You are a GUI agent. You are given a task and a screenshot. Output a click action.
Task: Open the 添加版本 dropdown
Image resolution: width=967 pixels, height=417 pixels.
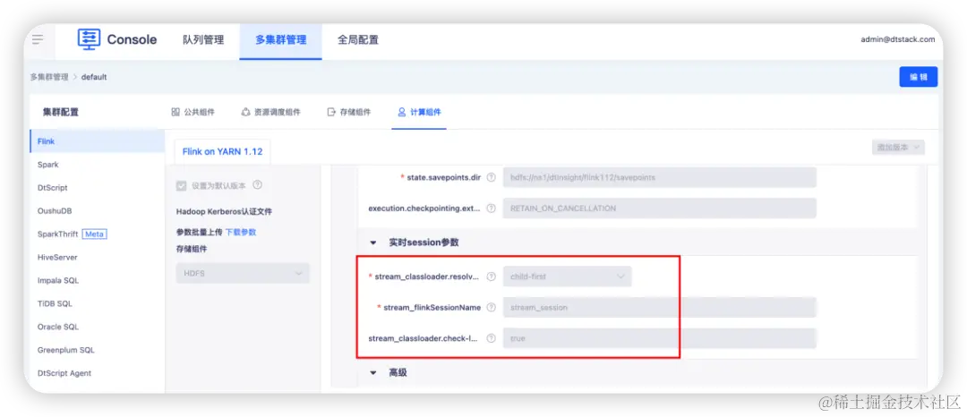(898, 148)
